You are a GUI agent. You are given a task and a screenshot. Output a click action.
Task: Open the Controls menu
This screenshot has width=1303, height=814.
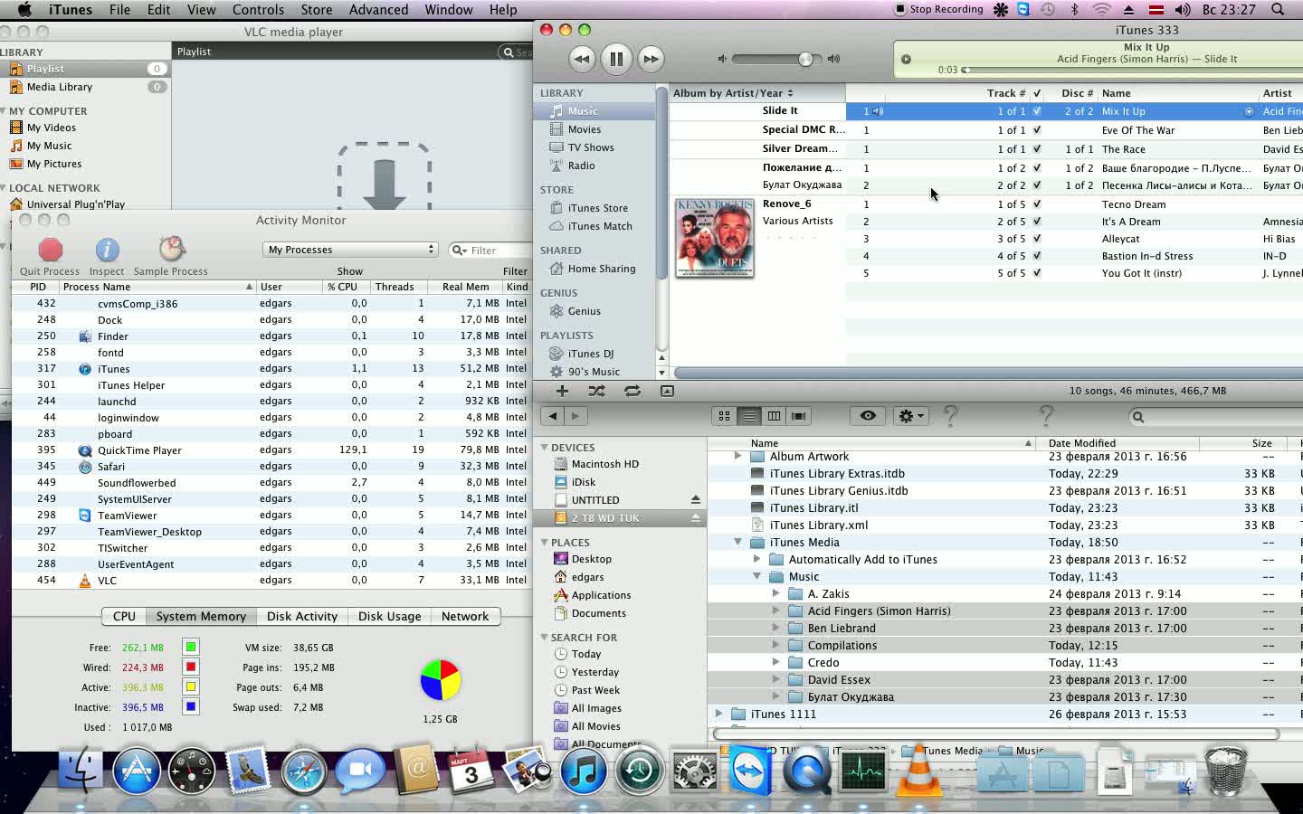coord(258,9)
